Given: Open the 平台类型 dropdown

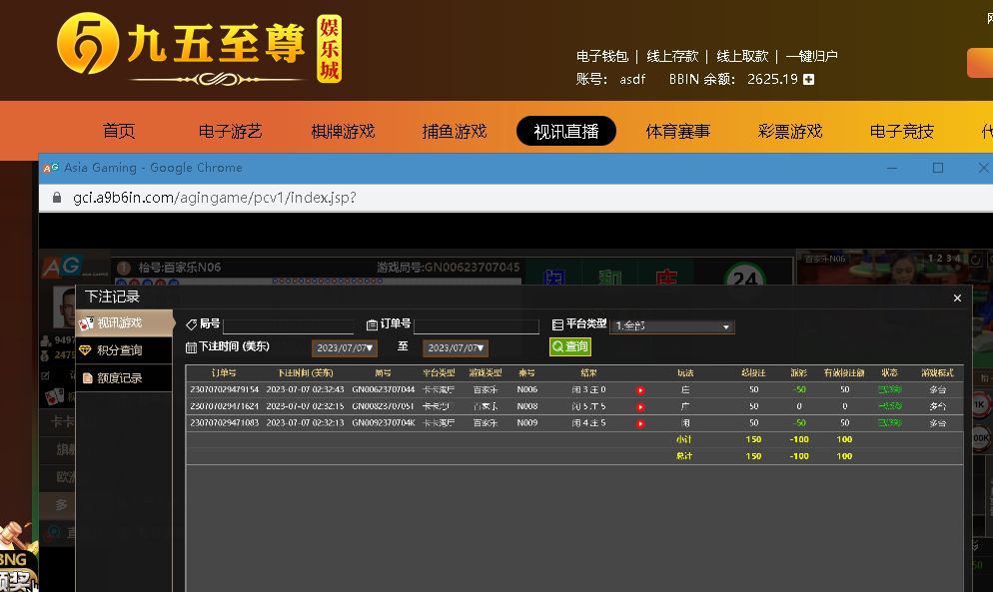Looking at the screenshot, I should click(672, 326).
